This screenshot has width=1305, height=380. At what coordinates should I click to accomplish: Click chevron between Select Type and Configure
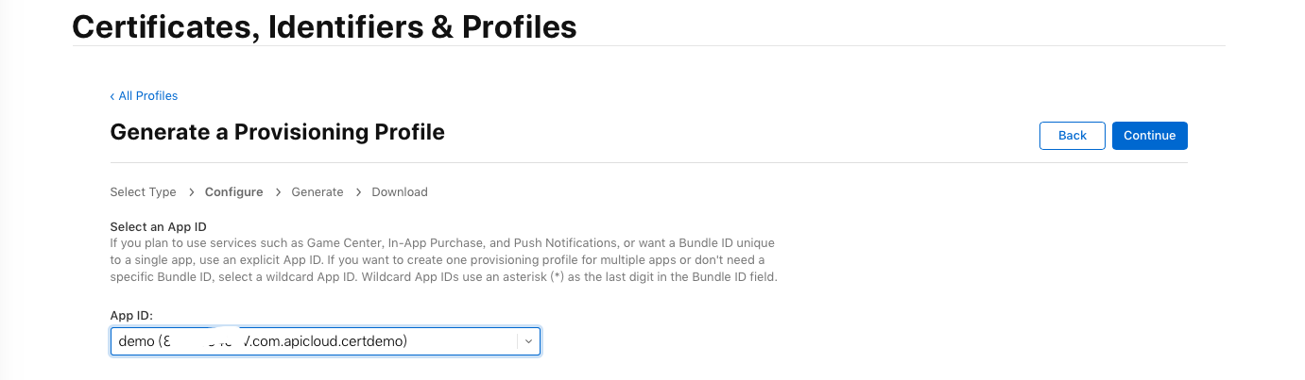tap(191, 192)
